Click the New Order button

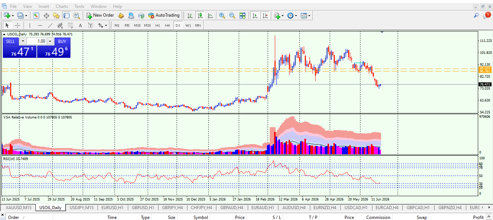(100, 16)
